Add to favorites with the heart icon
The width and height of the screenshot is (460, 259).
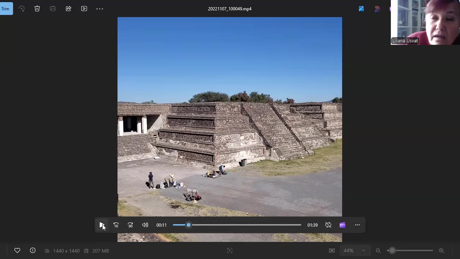(17, 250)
